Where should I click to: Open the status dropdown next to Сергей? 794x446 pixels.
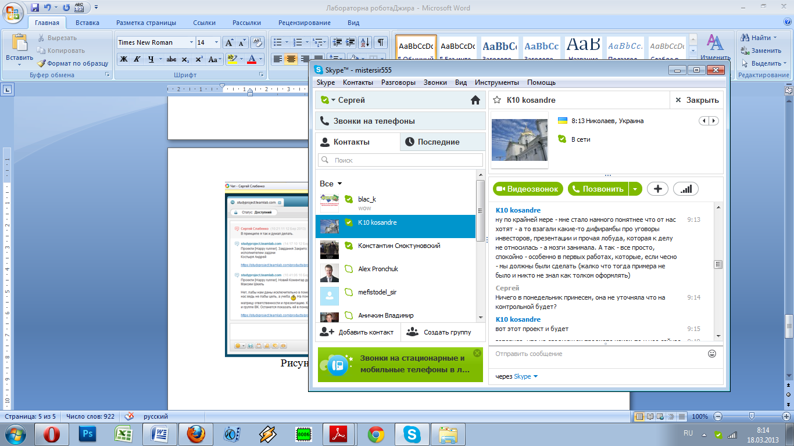(334, 100)
